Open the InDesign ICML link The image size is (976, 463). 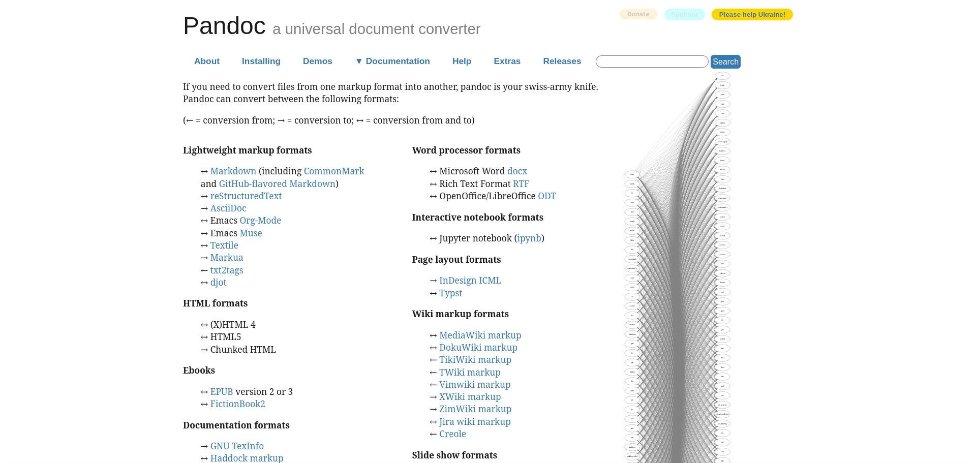click(470, 281)
